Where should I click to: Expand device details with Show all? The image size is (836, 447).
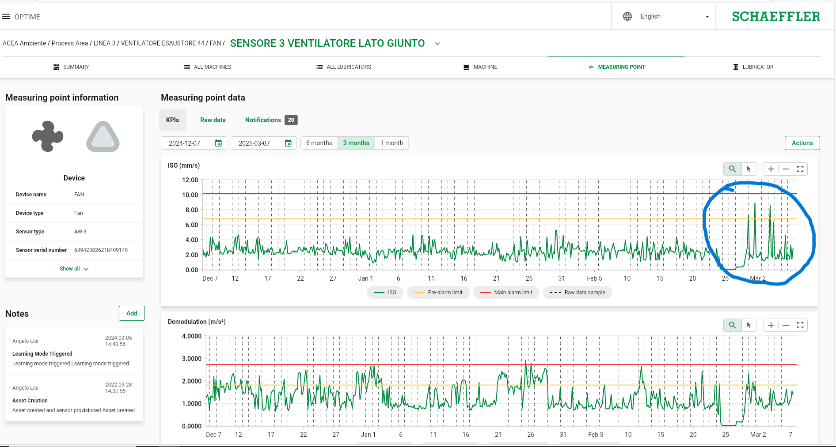(74, 269)
